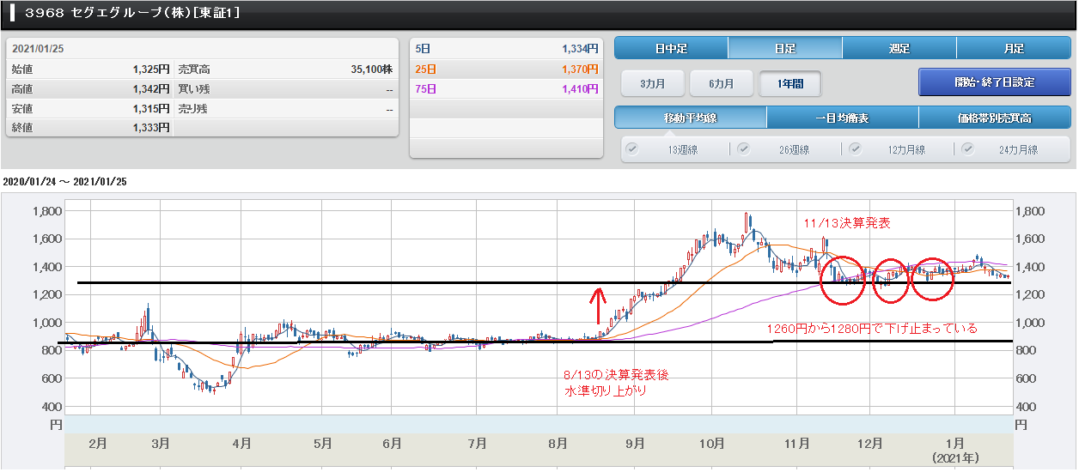This screenshot has height=472, width=1079.
Task: Switch to the 日中足 intraday chart tab
Action: pos(671,48)
